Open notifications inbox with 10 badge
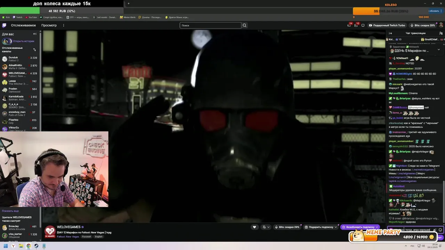445x250 pixels. coord(356,25)
